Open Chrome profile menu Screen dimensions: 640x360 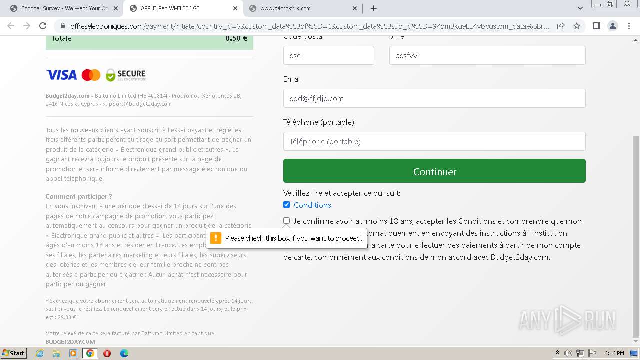coord(612,26)
